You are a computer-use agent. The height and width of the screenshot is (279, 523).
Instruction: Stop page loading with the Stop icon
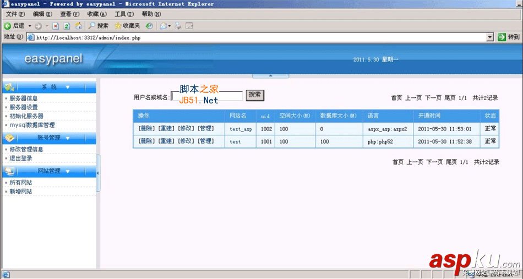click(x=56, y=26)
